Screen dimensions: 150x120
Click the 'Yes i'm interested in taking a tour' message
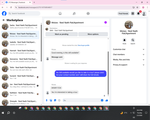(64, 92)
